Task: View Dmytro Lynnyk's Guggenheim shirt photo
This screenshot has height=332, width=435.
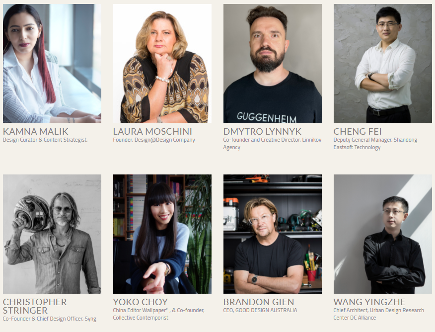Action: [x=273, y=64]
